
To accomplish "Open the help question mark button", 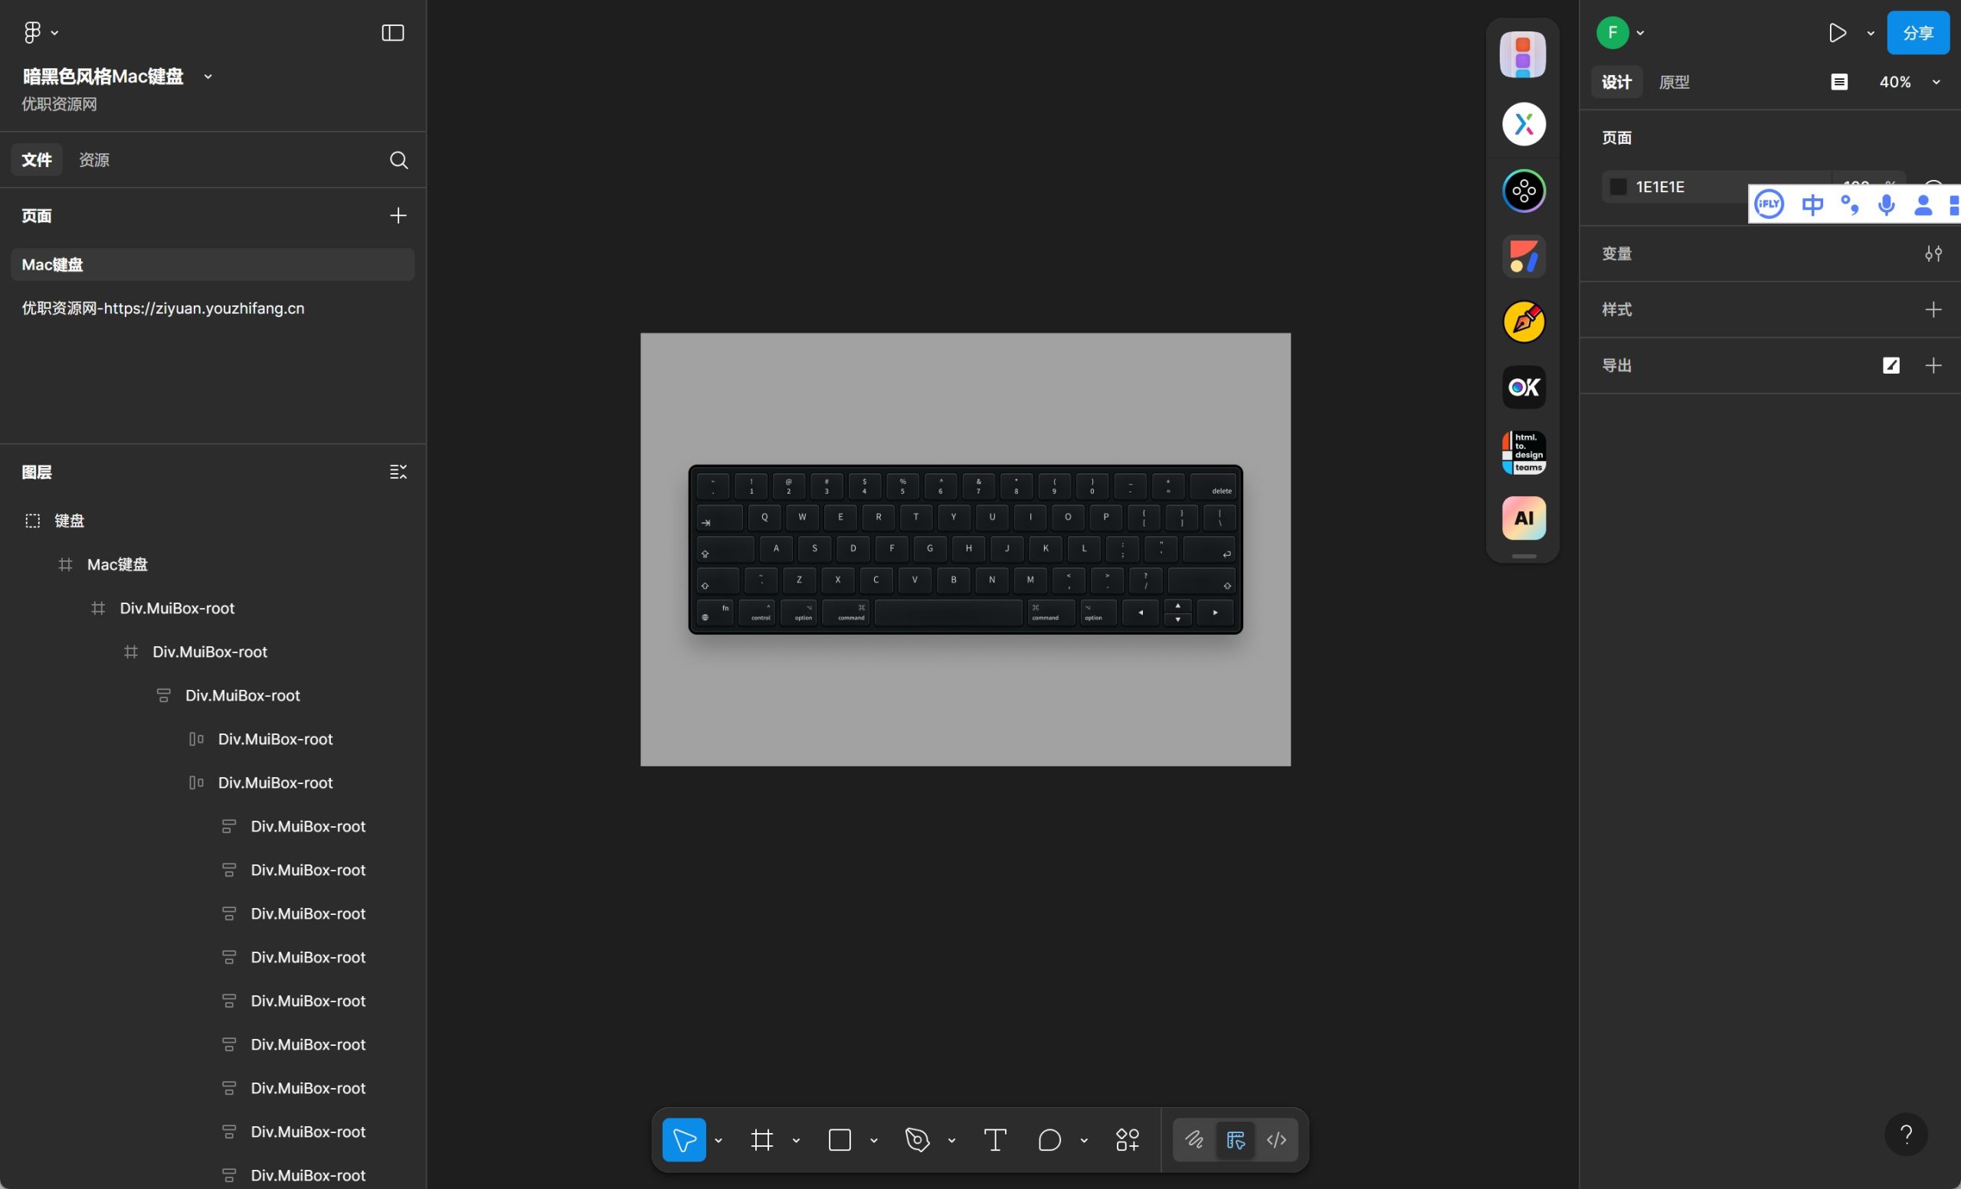I will [x=1905, y=1133].
